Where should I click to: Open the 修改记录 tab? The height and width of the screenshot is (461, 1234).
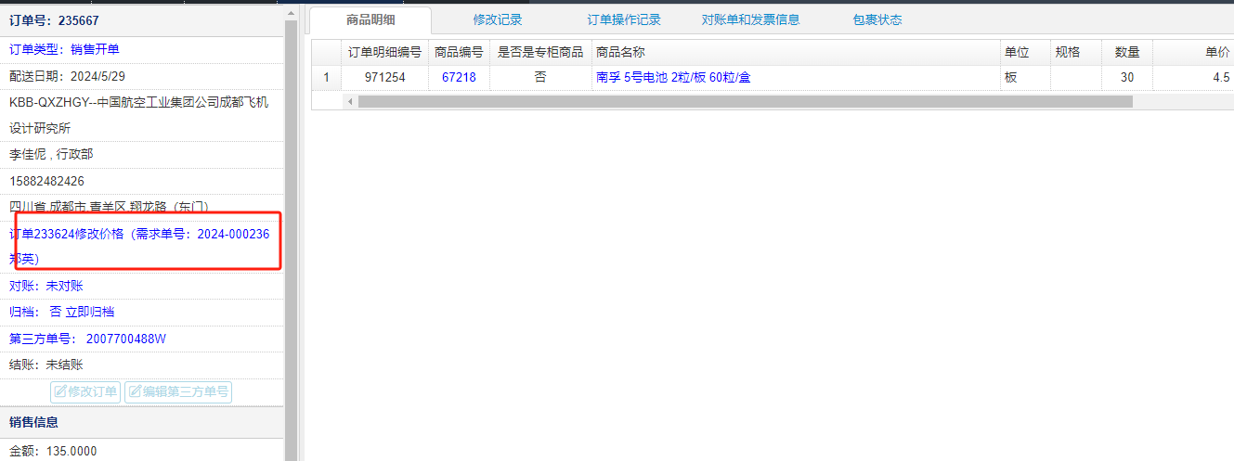(498, 19)
